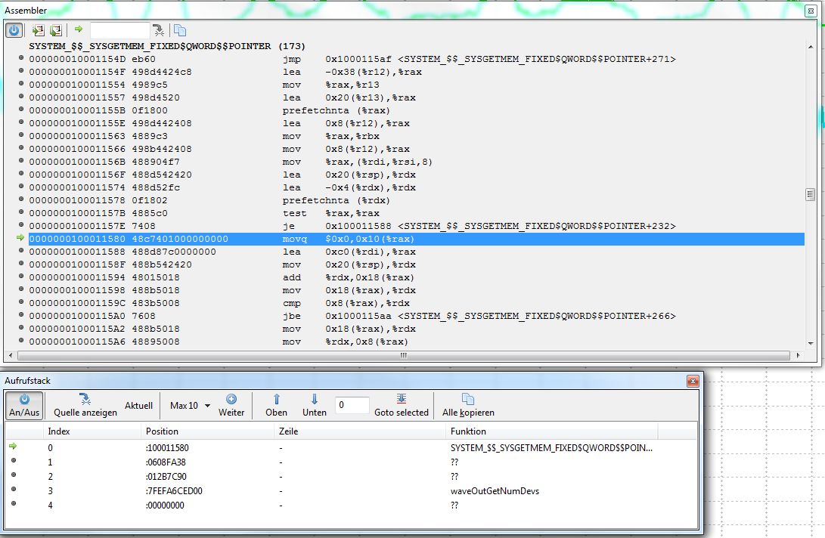Click the first step instruction icon

pyautogui.click(x=38, y=30)
